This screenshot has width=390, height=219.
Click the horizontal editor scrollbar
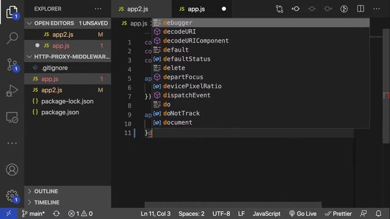coord(233,205)
